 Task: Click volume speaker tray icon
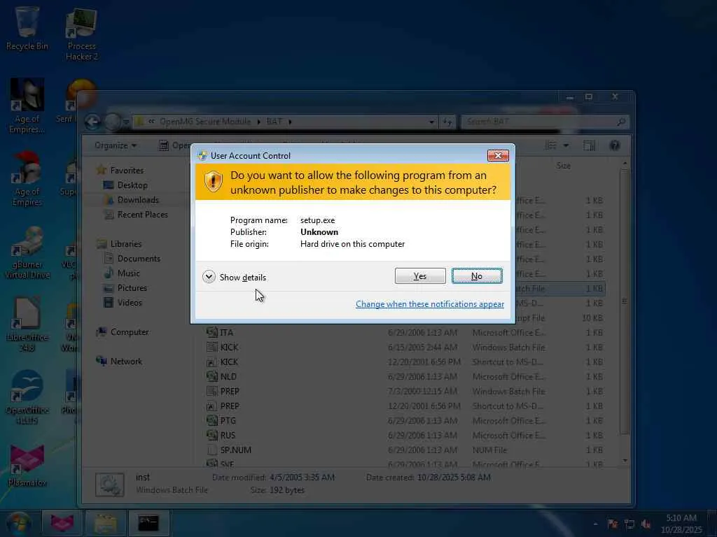[x=646, y=524]
